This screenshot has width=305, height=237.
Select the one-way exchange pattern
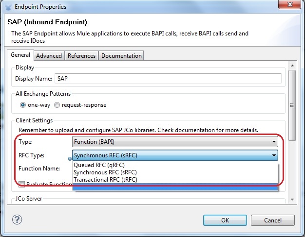tap(23, 105)
